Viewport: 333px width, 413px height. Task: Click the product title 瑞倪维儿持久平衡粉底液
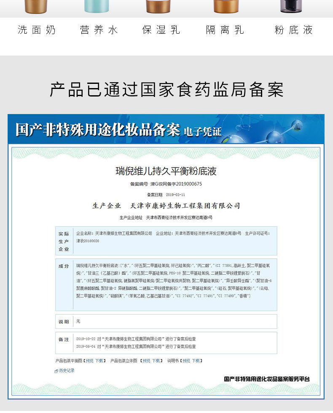click(x=166, y=171)
